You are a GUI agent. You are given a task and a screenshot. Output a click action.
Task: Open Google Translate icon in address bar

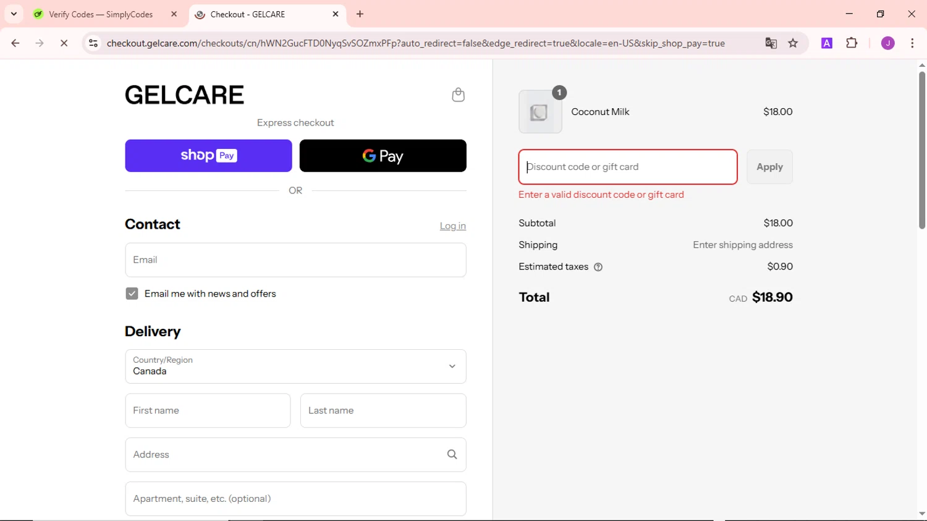771,43
